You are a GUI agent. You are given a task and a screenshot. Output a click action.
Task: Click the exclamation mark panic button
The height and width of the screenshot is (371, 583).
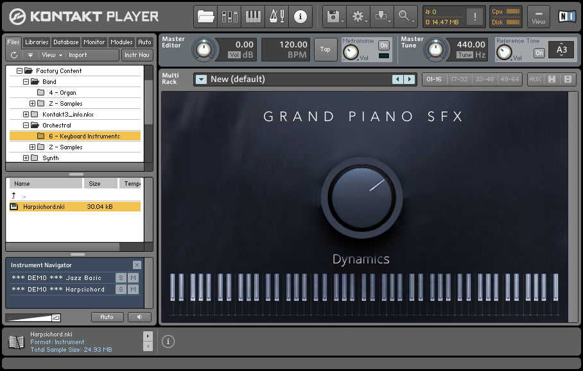pos(475,17)
